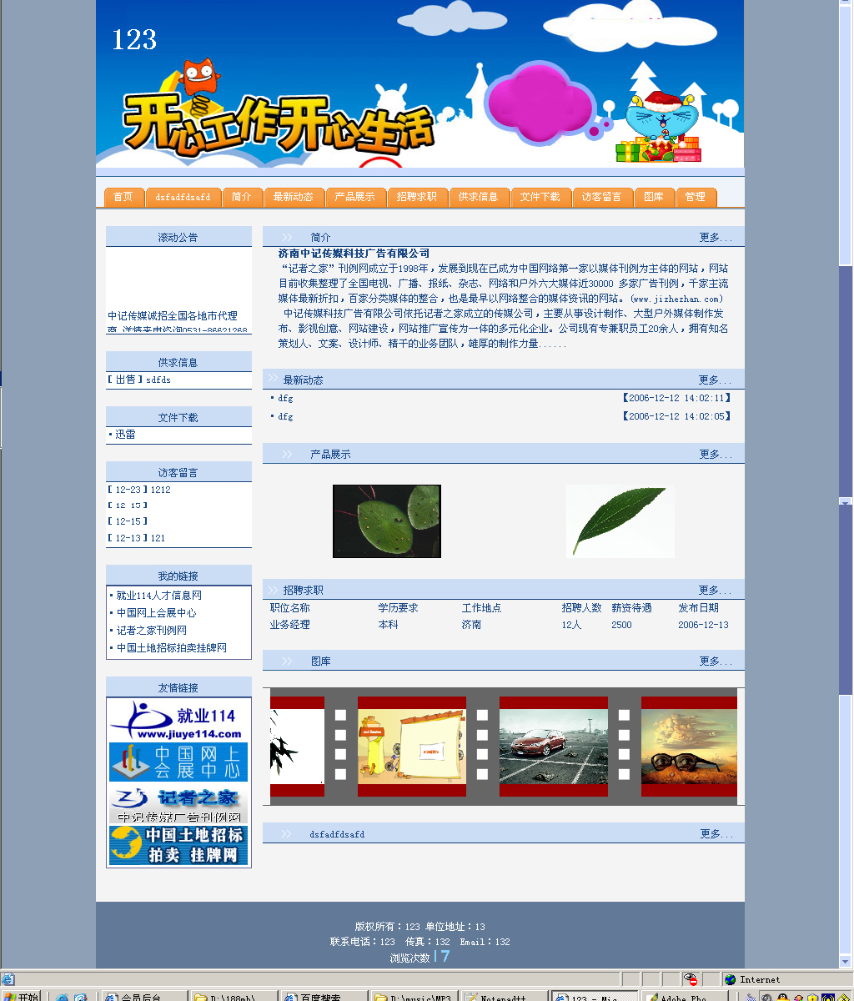
Task: Click the 业务经理 job listing
Action: tap(289, 625)
